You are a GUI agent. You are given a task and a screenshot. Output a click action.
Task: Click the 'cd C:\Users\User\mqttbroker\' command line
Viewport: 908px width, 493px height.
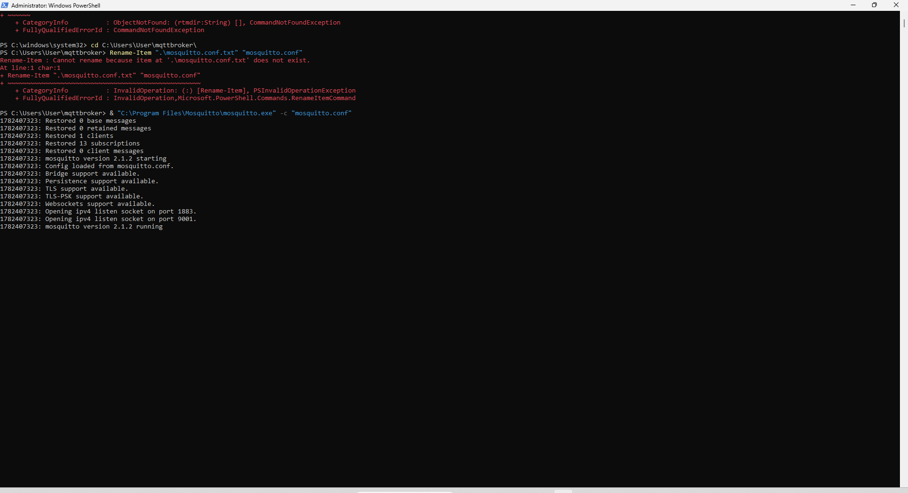pos(98,45)
